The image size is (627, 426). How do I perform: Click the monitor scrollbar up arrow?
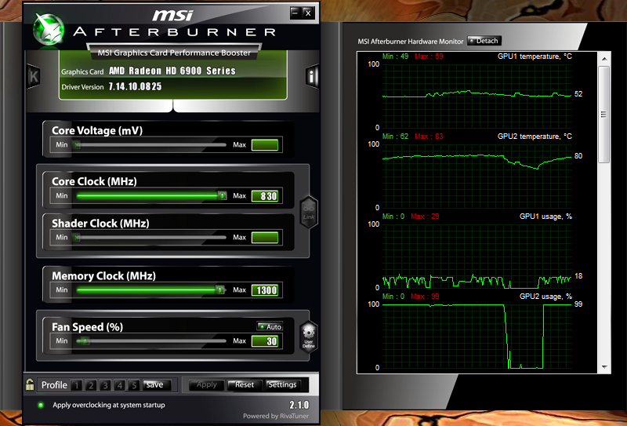coord(604,59)
